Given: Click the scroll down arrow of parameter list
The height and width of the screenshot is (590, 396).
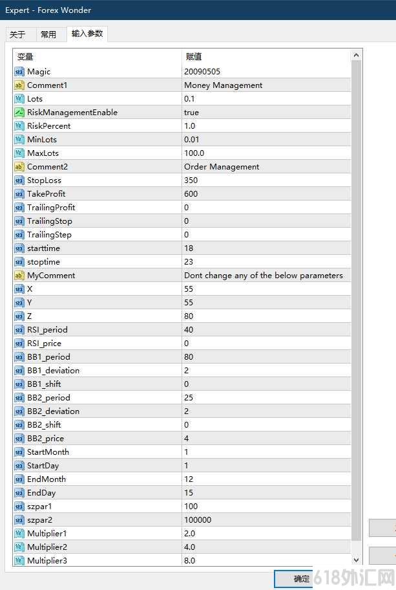Looking at the screenshot, I should point(356,560).
